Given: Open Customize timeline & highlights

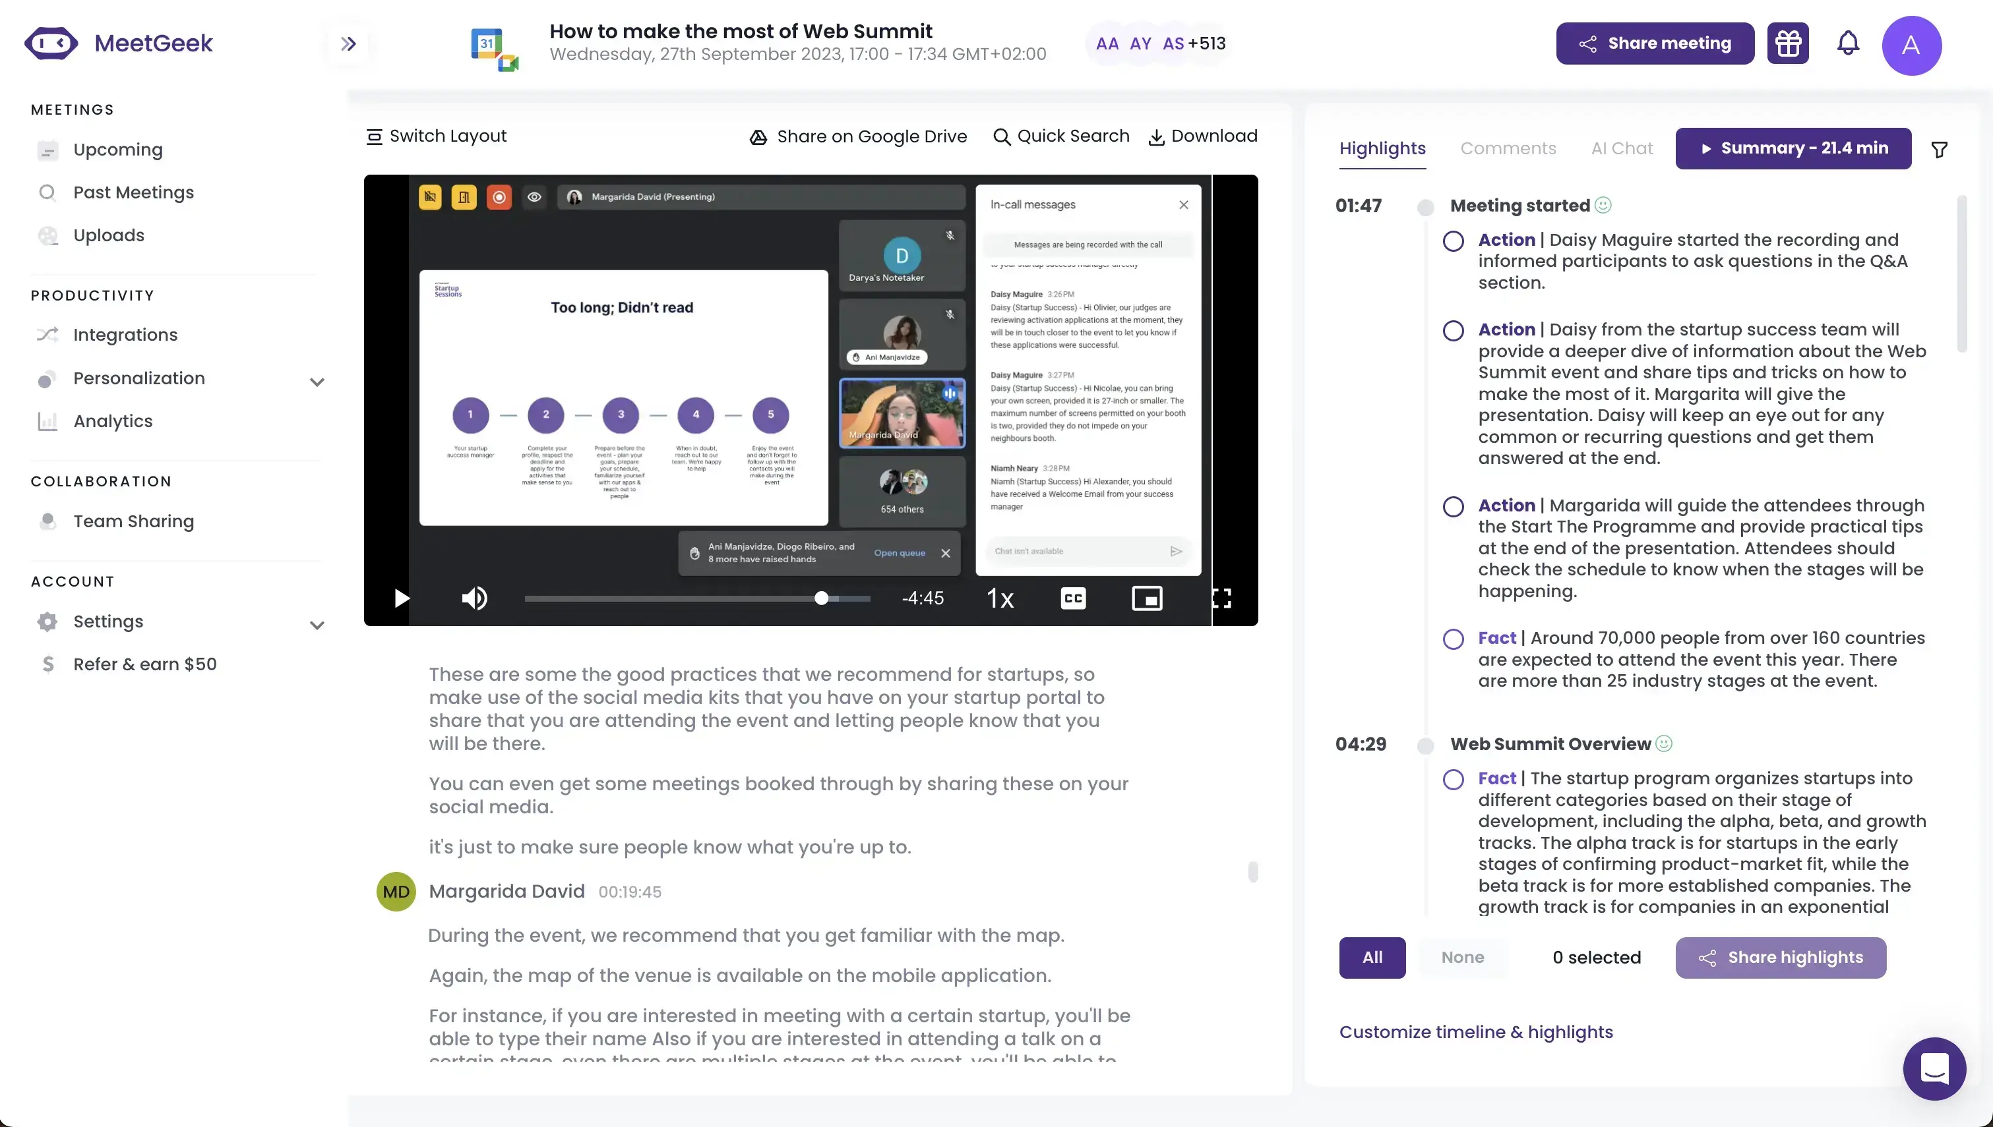Looking at the screenshot, I should (x=1476, y=1032).
